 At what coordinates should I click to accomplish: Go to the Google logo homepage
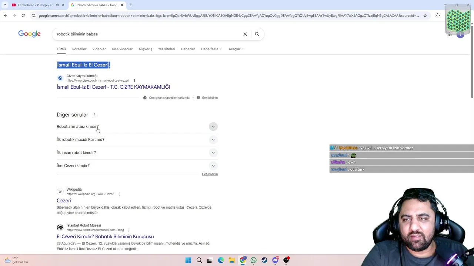[29, 34]
